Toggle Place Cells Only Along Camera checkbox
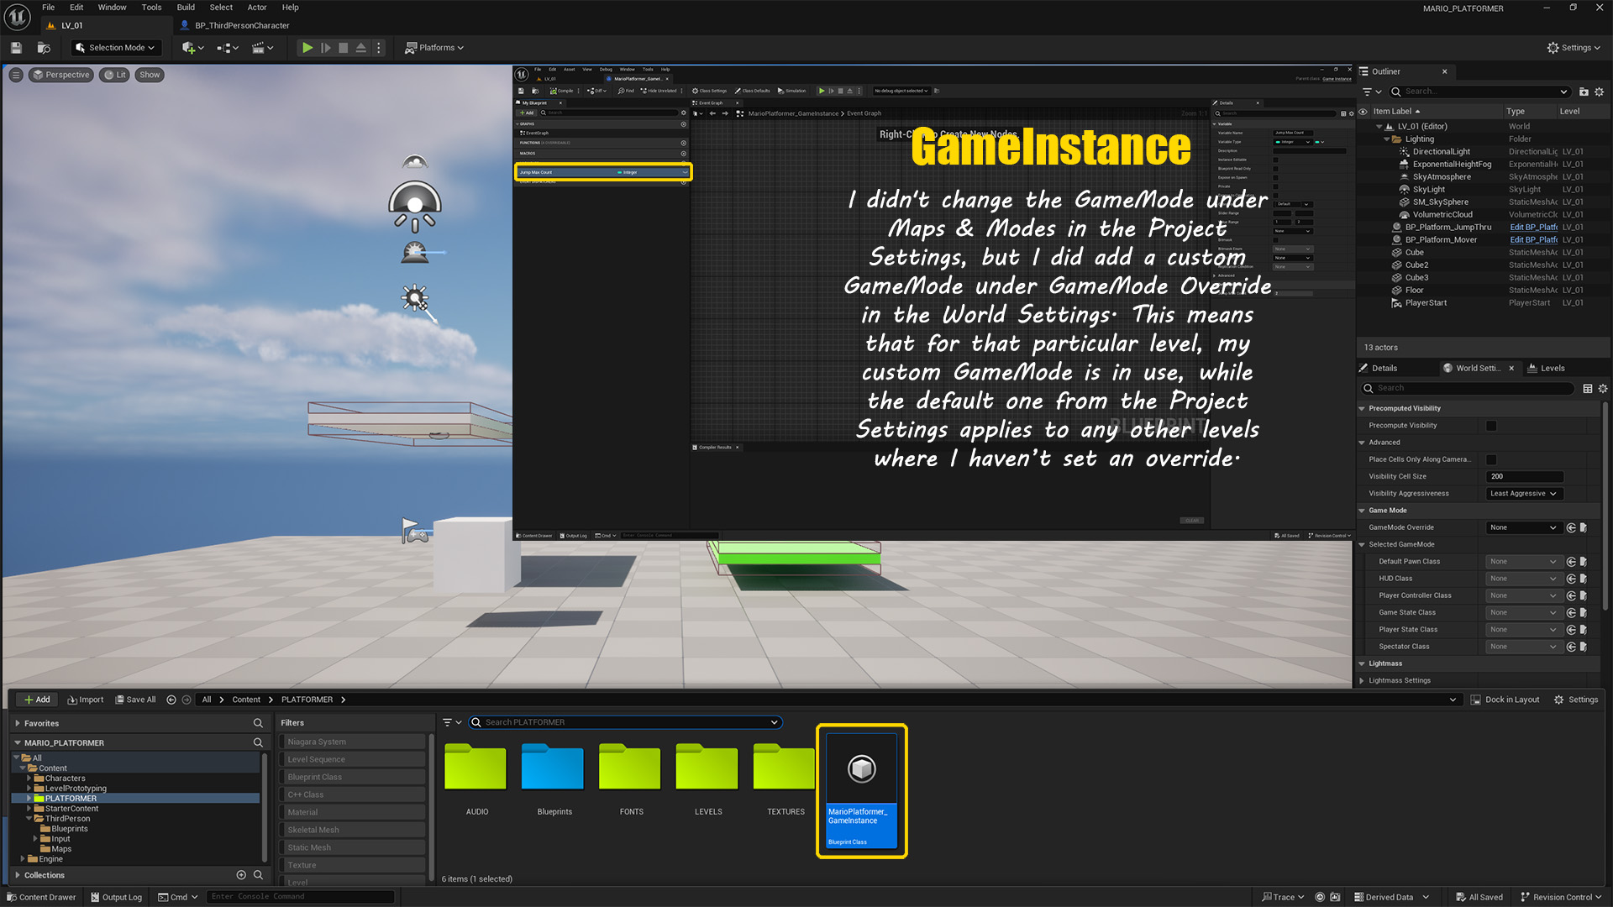The width and height of the screenshot is (1613, 907). (x=1491, y=459)
